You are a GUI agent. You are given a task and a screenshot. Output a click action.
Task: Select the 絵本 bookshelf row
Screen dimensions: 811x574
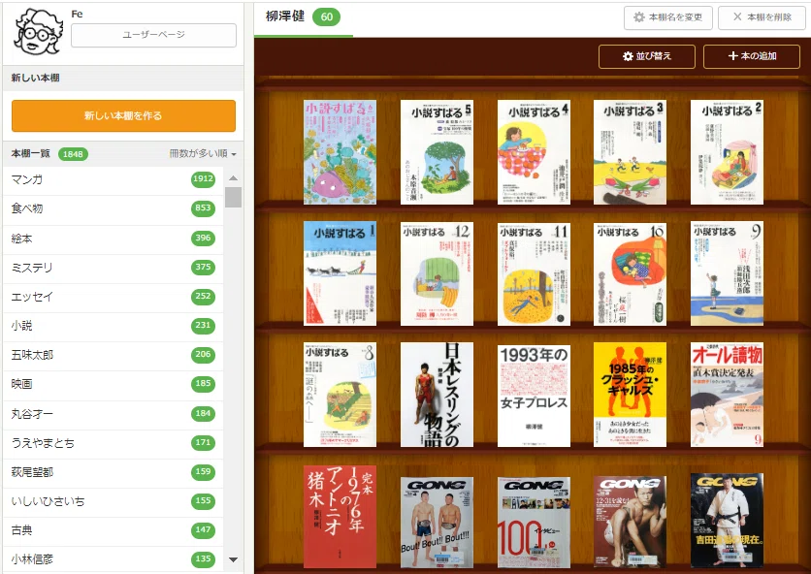114,239
